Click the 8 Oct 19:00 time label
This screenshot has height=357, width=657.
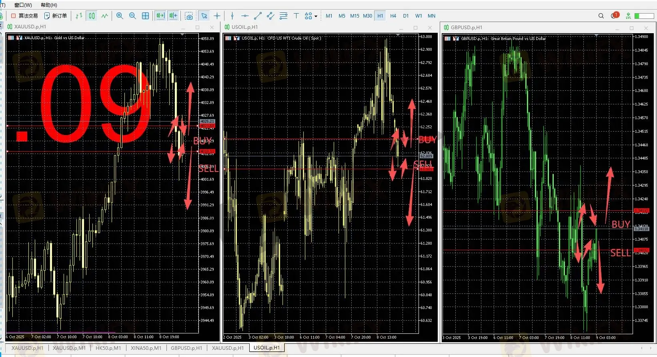point(169,337)
